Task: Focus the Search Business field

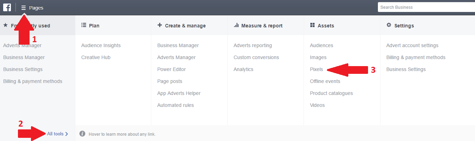Action: coord(426,7)
